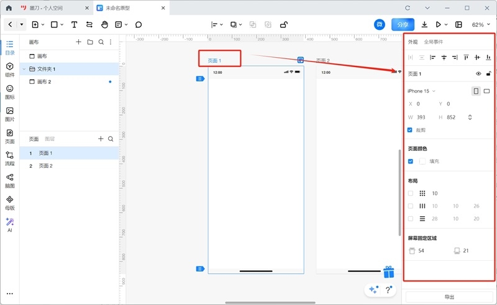Viewport: 497px width, 305px height.
Task: Click the toolbar lock icon
Action: click(x=284, y=24)
